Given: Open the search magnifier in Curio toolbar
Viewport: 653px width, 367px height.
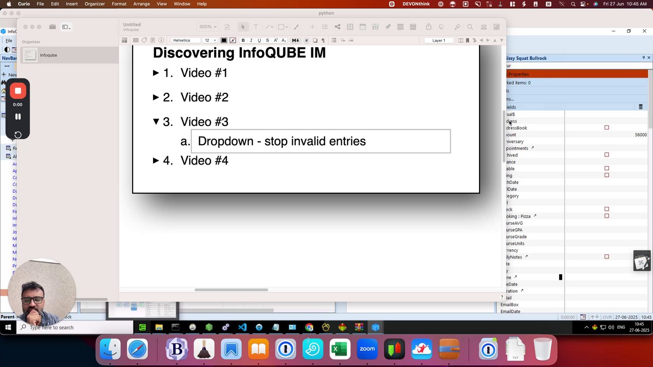Looking at the screenshot, I should (470, 27).
